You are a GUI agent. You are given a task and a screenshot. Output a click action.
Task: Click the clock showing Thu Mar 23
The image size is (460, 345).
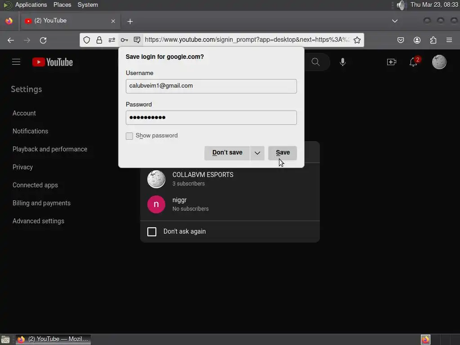tap(434, 4)
